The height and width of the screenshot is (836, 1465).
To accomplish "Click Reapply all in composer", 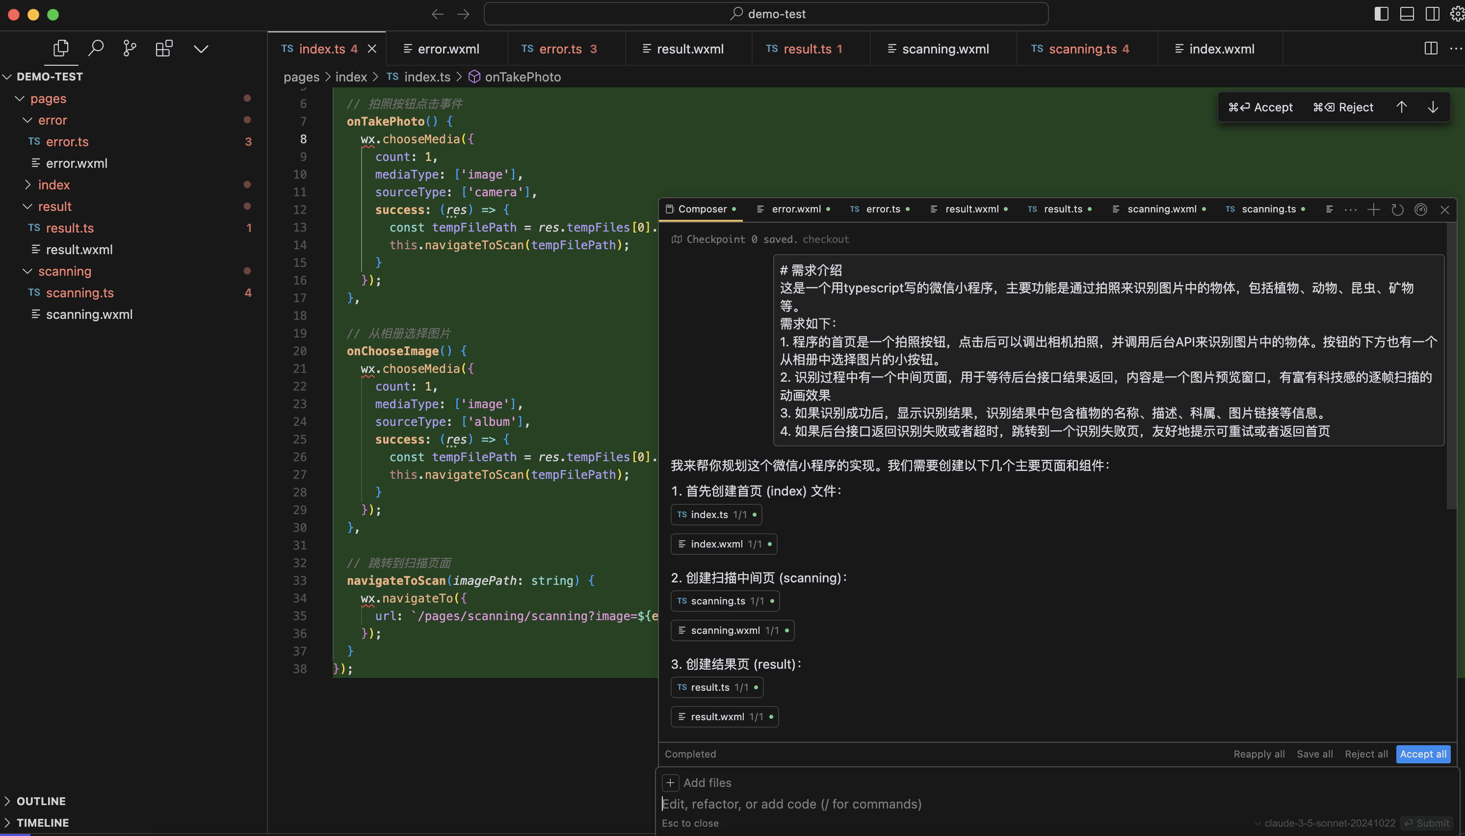I will pyautogui.click(x=1259, y=754).
